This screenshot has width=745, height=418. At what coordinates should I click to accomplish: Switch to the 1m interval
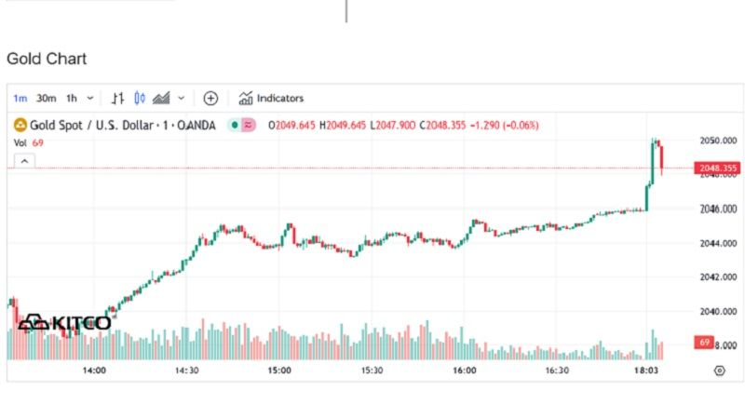point(20,98)
